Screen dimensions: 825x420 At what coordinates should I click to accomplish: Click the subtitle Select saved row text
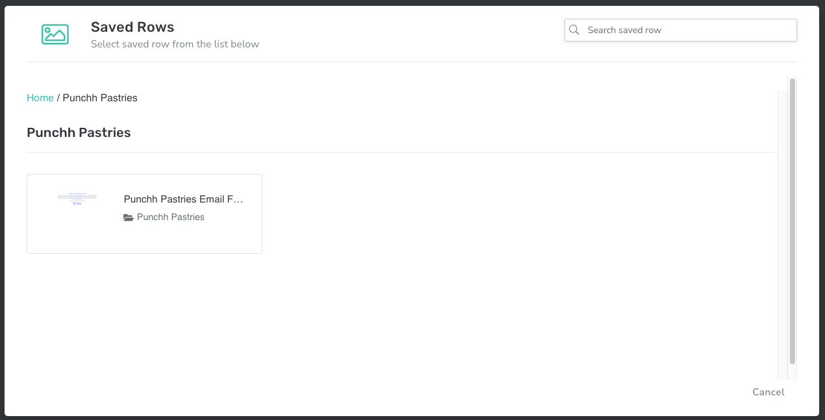click(x=175, y=44)
